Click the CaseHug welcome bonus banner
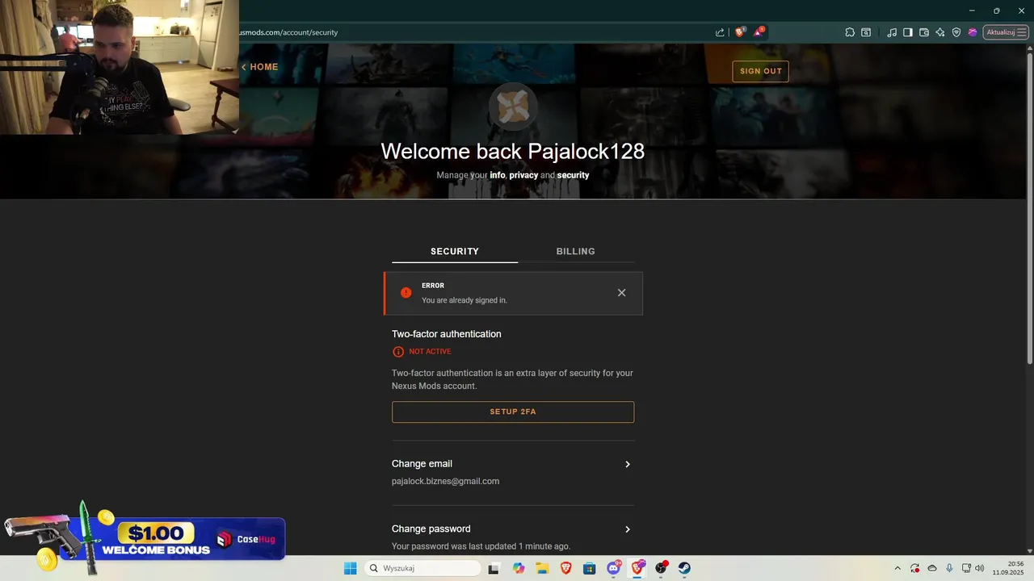1034x581 pixels. pyautogui.click(x=144, y=539)
